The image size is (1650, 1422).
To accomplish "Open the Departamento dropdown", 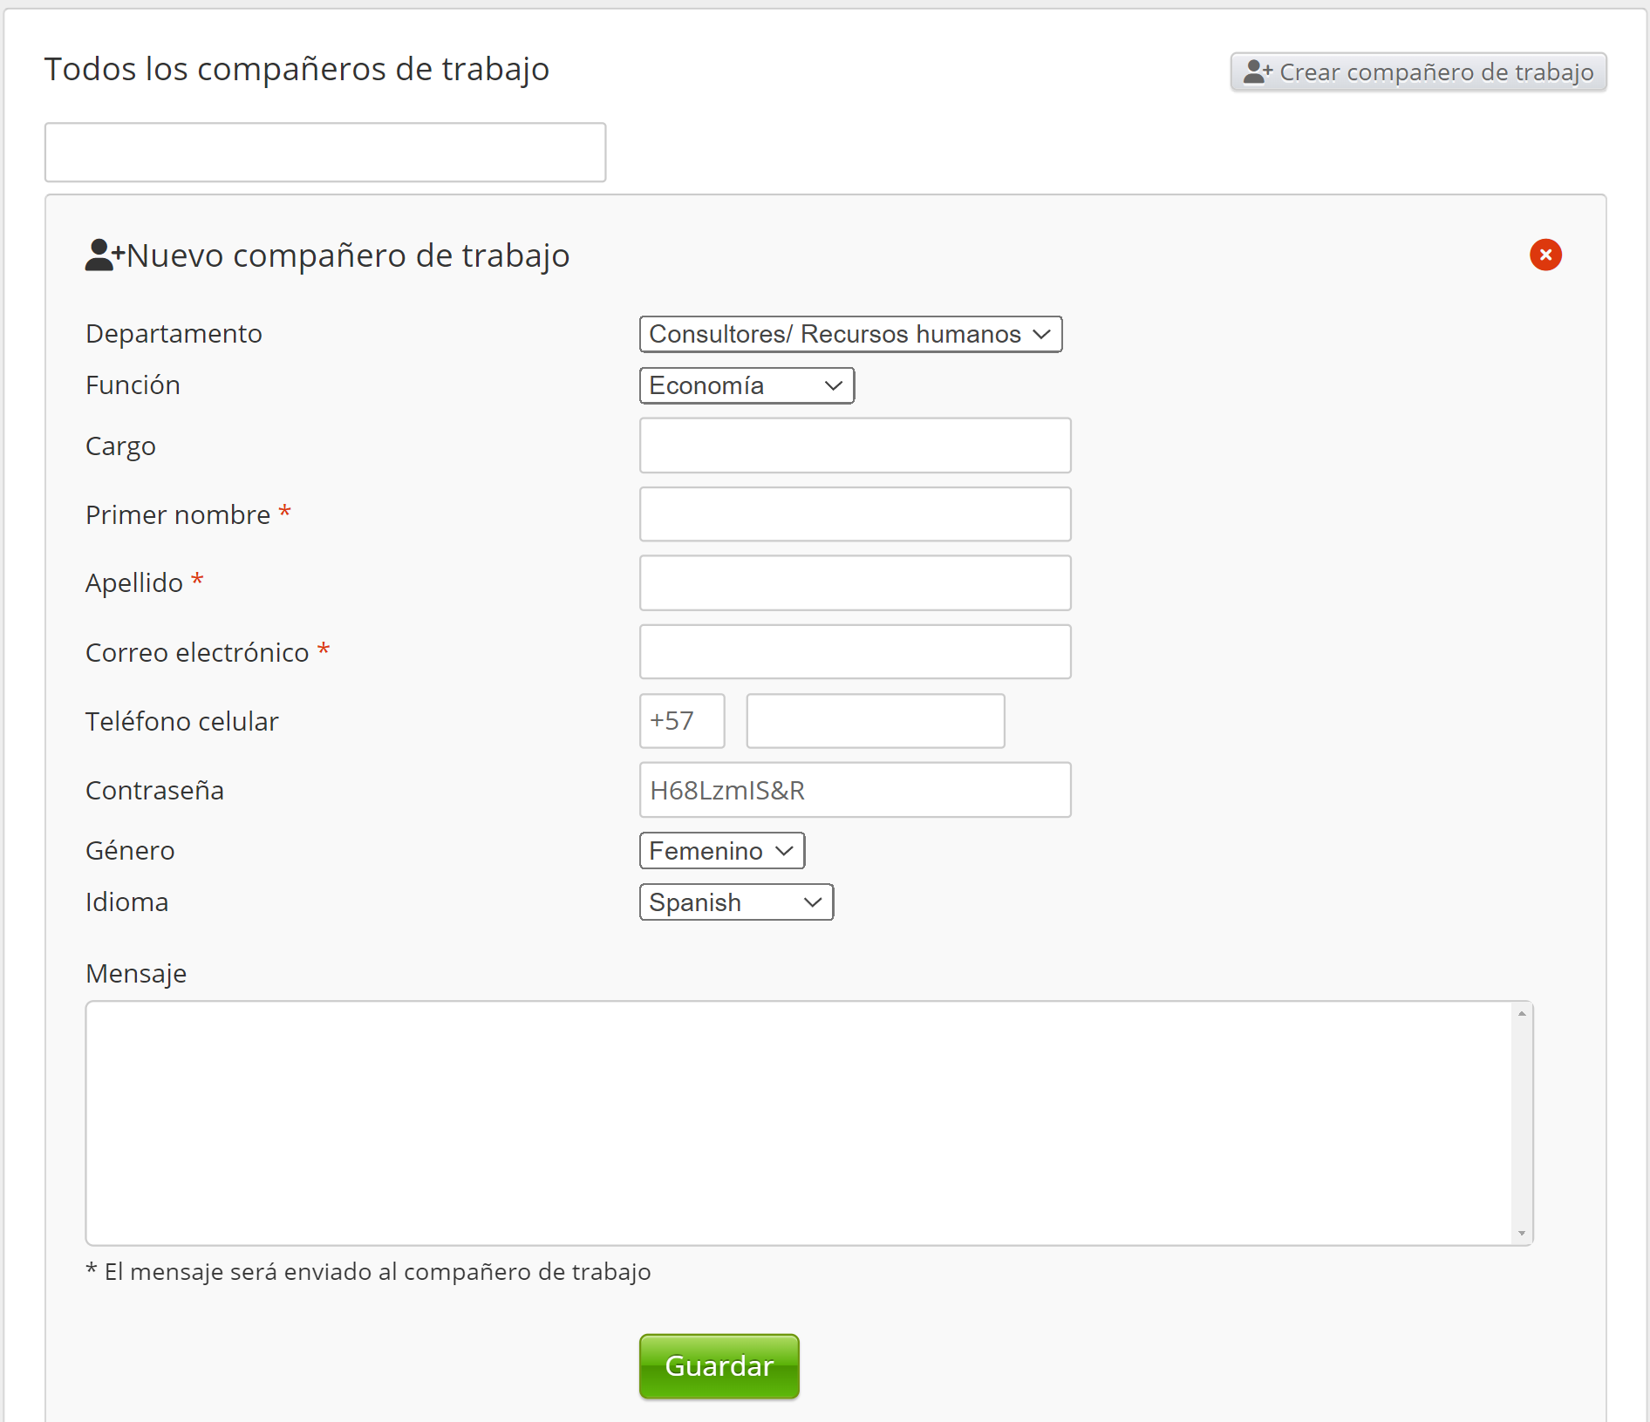I will [x=850, y=335].
